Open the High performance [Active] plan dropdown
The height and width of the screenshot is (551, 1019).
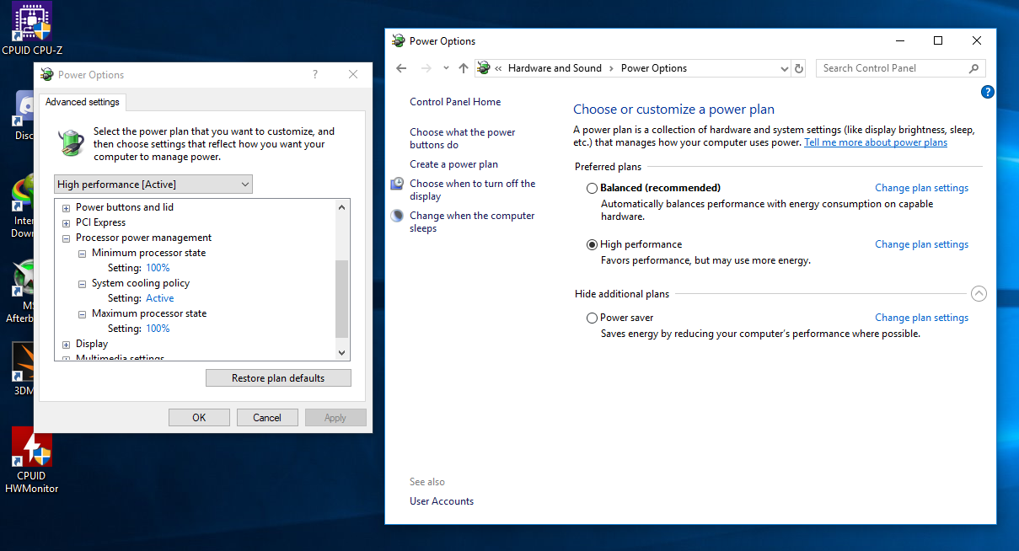(x=153, y=185)
